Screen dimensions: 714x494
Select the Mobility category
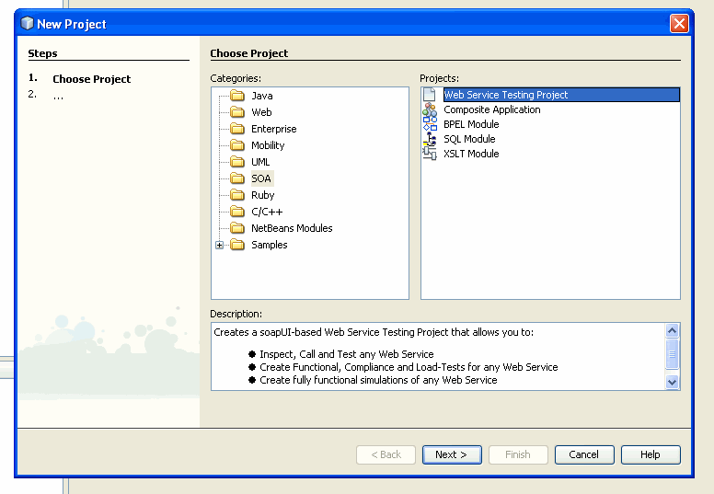pyautogui.click(x=268, y=145)
